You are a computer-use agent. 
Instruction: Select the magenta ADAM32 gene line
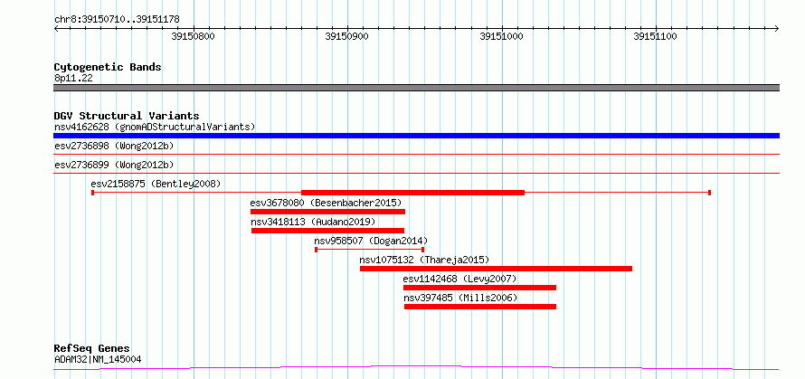tap(416, 367)
